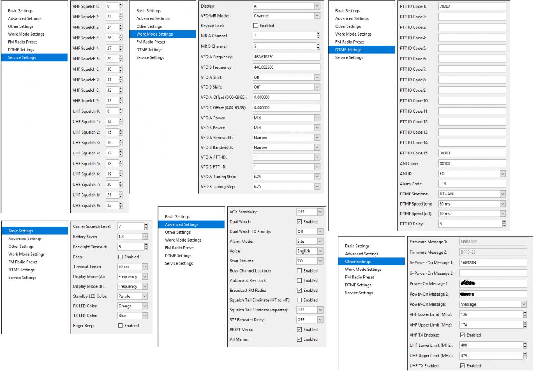The height and width of the screenshot is (378, 536).
Task: Raise the VHF Upper Limit spinner value
Action: click(525, 323)
